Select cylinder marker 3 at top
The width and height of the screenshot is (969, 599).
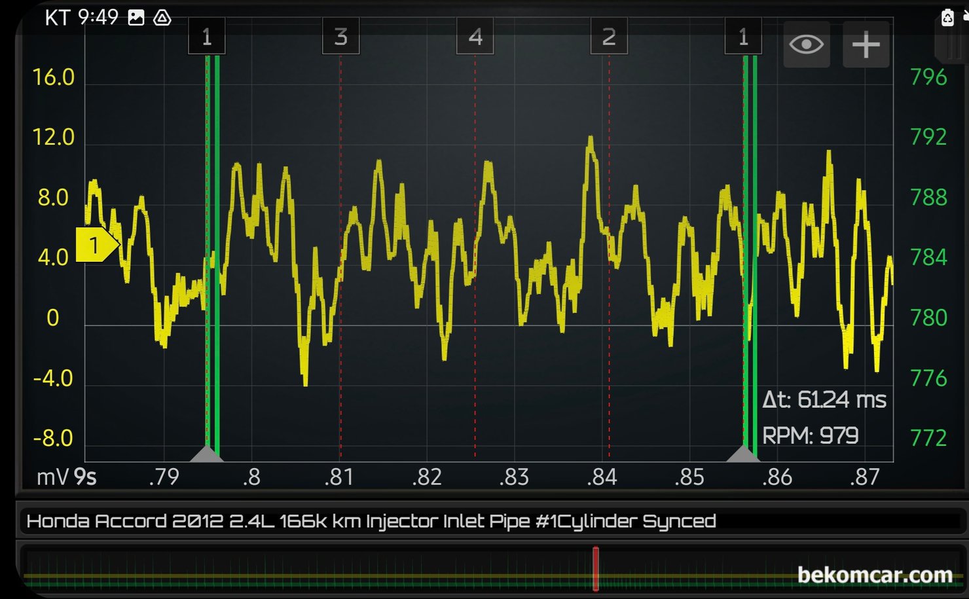coord(340,37)
